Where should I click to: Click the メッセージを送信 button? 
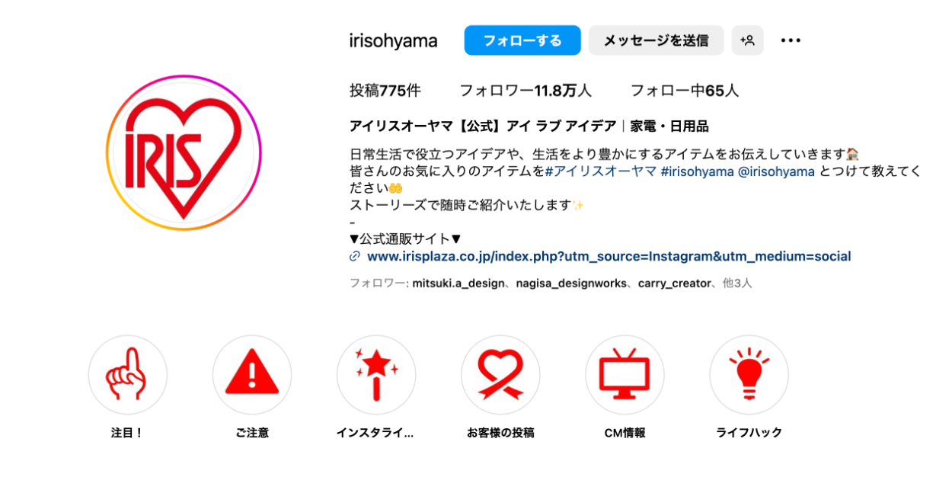coord(656,40)
